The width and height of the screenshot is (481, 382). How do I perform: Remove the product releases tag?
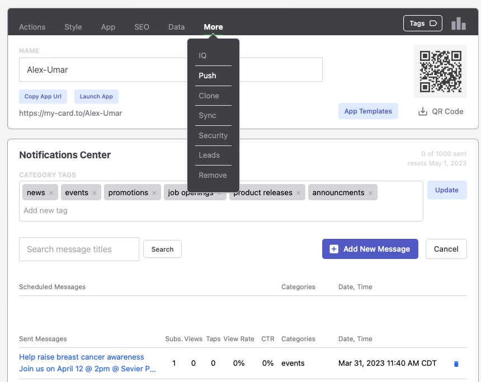pyautogui.click(x=299, y=193)
